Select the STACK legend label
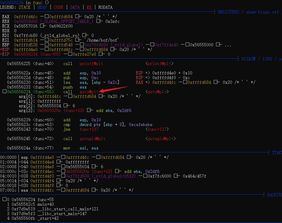 pyautogui.click(x=24, y=7)
